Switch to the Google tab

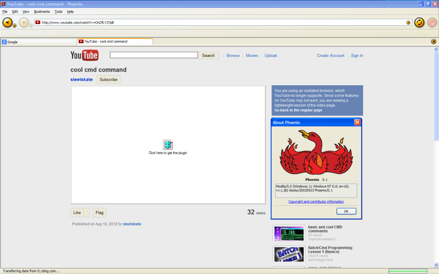pyautogui.click(x=39, y=42)
